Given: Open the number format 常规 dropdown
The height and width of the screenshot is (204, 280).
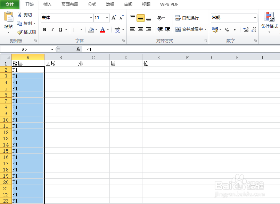Looking at the screenshot, I should 255,18.
